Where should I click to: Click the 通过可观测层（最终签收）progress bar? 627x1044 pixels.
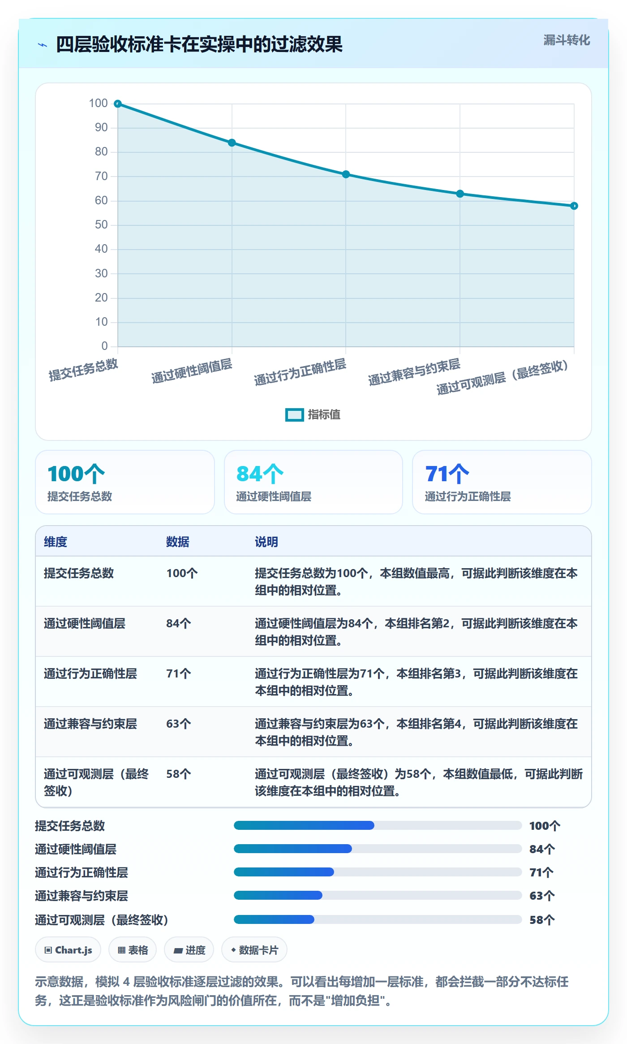378,919
